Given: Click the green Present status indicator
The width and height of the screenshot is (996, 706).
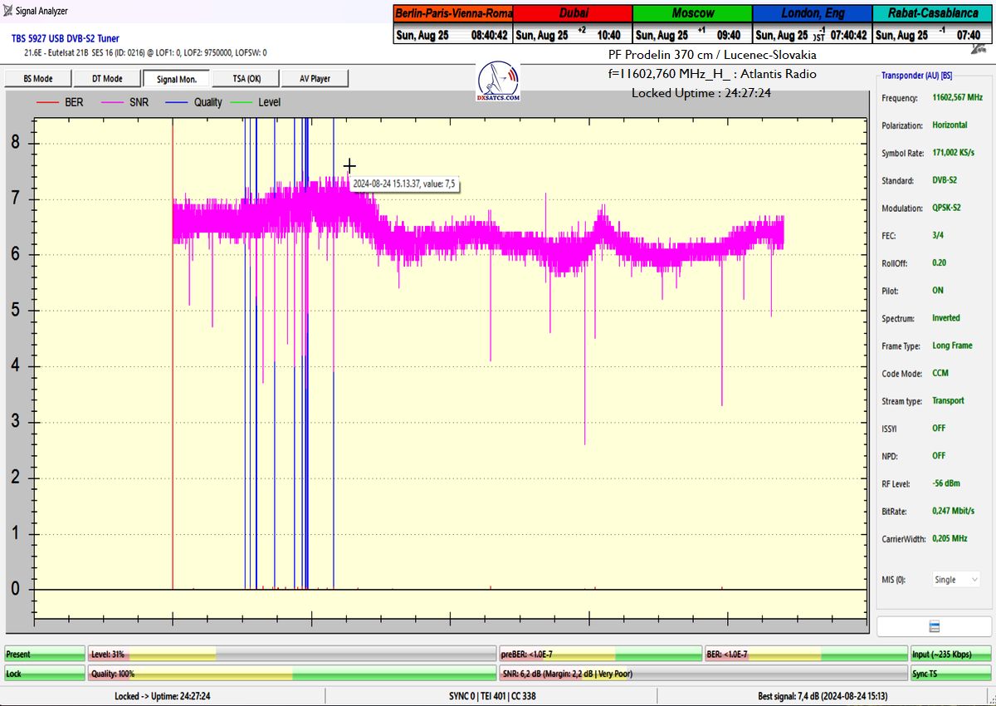Looking at the screenshot, I should coord(45,655).
